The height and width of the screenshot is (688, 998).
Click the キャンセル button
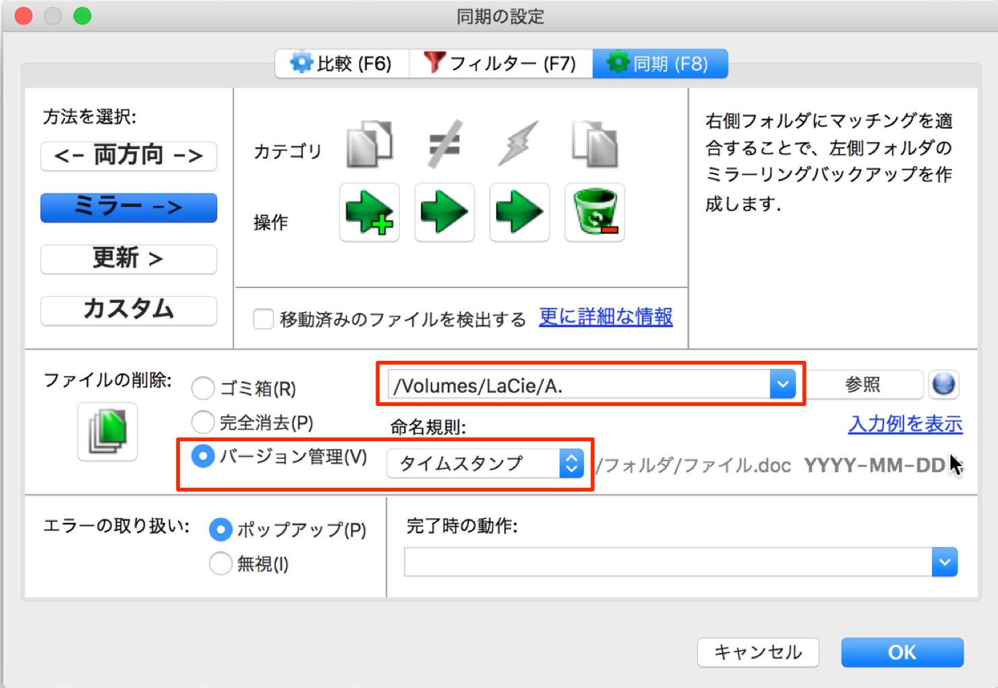coord(758,652)
